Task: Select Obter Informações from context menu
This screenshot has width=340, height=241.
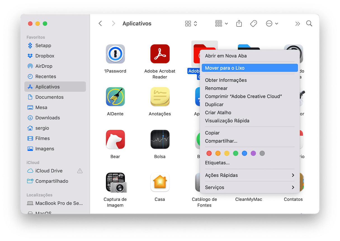Action: click(226, 80)
